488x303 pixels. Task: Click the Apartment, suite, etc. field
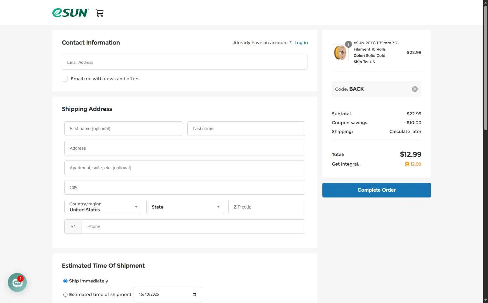tap(185, 168)
